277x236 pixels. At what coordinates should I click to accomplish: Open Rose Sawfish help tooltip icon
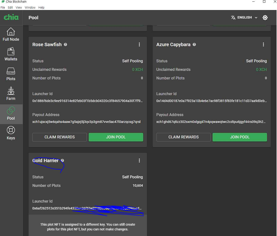click(65, 45)
